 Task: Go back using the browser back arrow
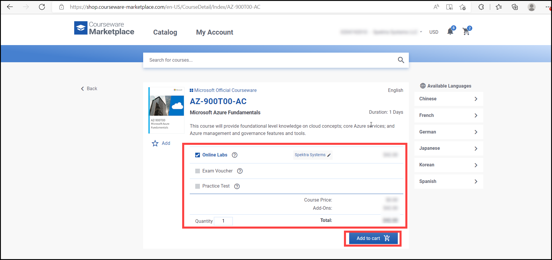click(x=10, y=7)
